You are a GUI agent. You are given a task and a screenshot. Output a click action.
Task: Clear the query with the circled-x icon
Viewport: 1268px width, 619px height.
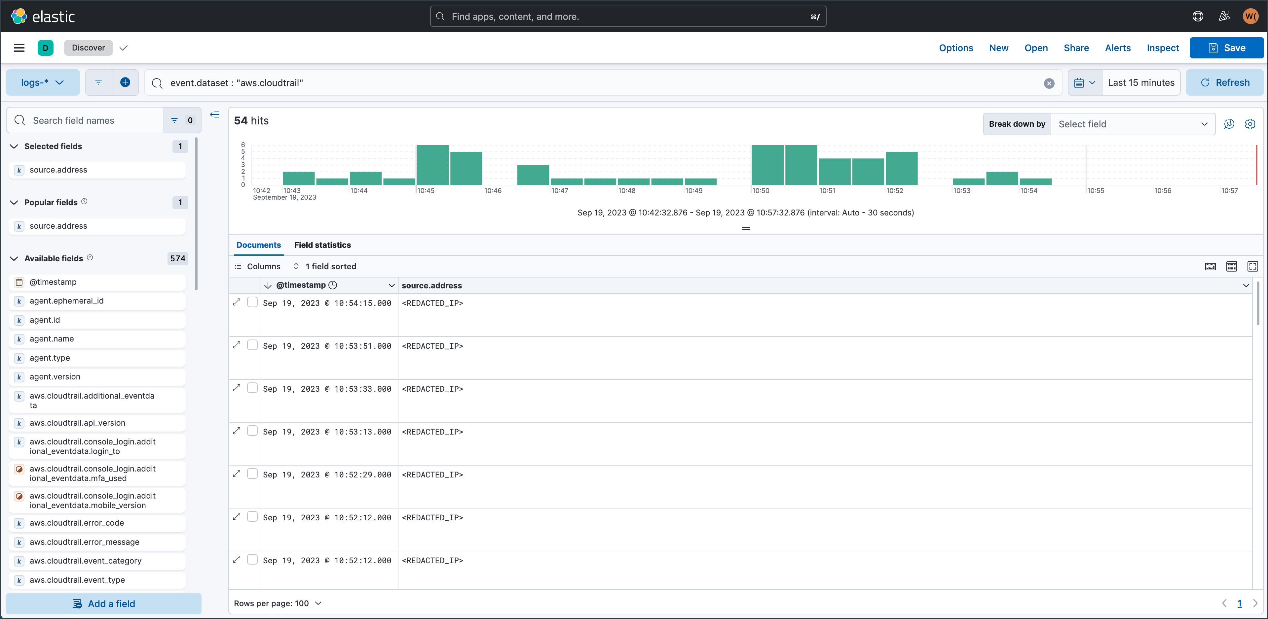tap(1049, 82)
